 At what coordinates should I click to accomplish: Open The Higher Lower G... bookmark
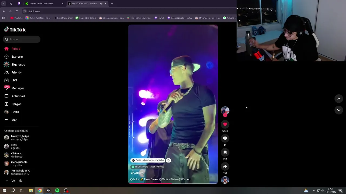pos(139,18)
